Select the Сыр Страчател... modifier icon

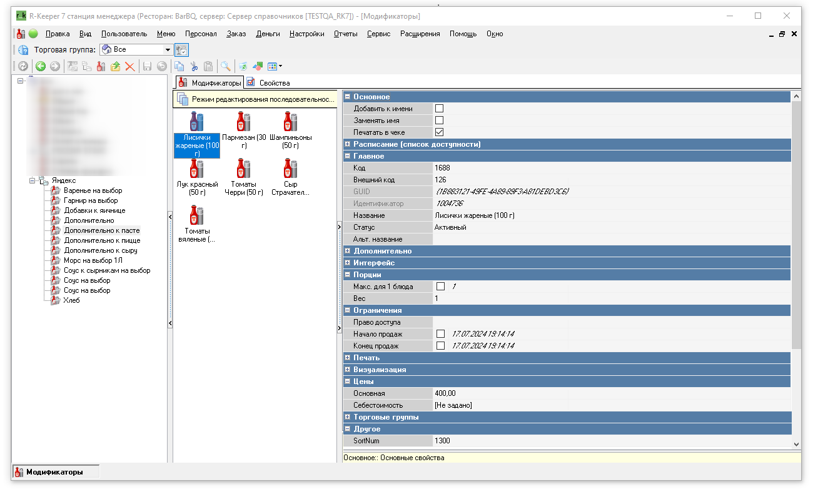tap(290, 169)
